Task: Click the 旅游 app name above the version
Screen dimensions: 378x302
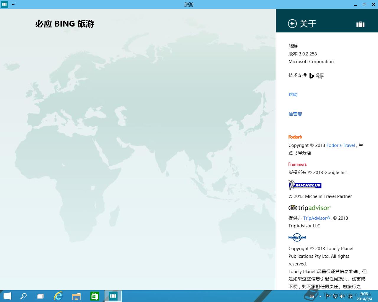Action: pyautogui.click(x=293, y=46)
